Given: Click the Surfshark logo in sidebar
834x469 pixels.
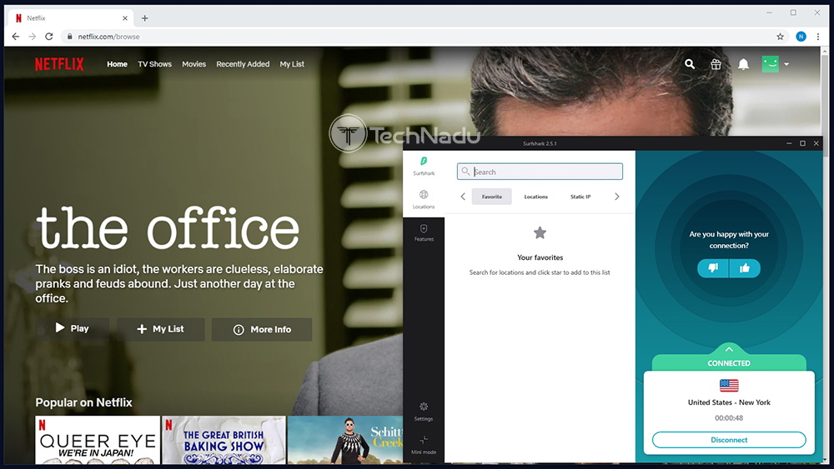Looking at the screenshot, I should tap(424, 166).
